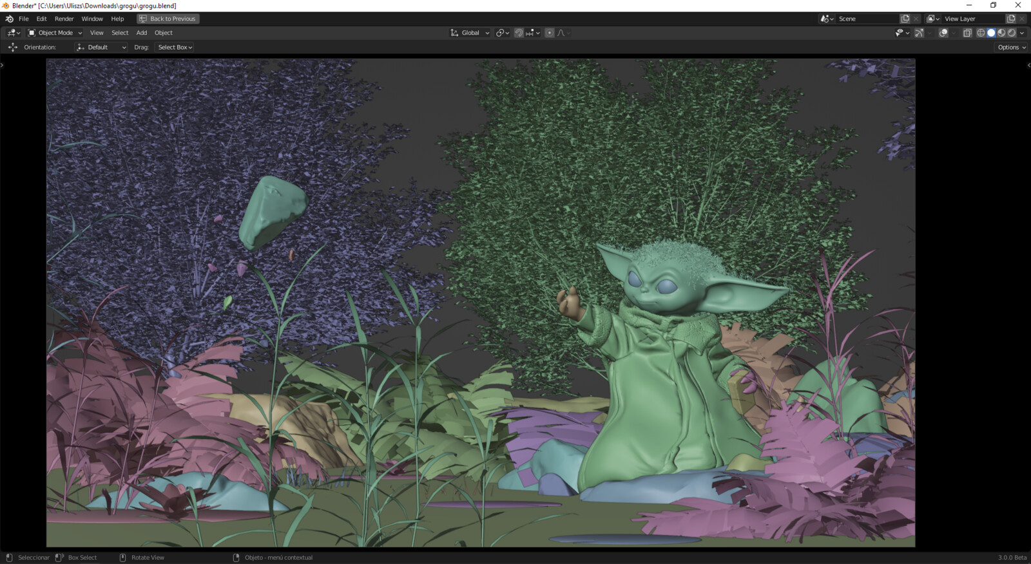Switch to wireframe shading
This screenshot has height=564, width=1031.
pos(981,33)
